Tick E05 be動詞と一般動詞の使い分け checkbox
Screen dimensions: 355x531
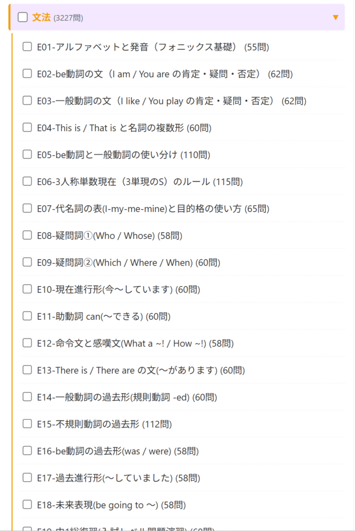pos(27,155)
